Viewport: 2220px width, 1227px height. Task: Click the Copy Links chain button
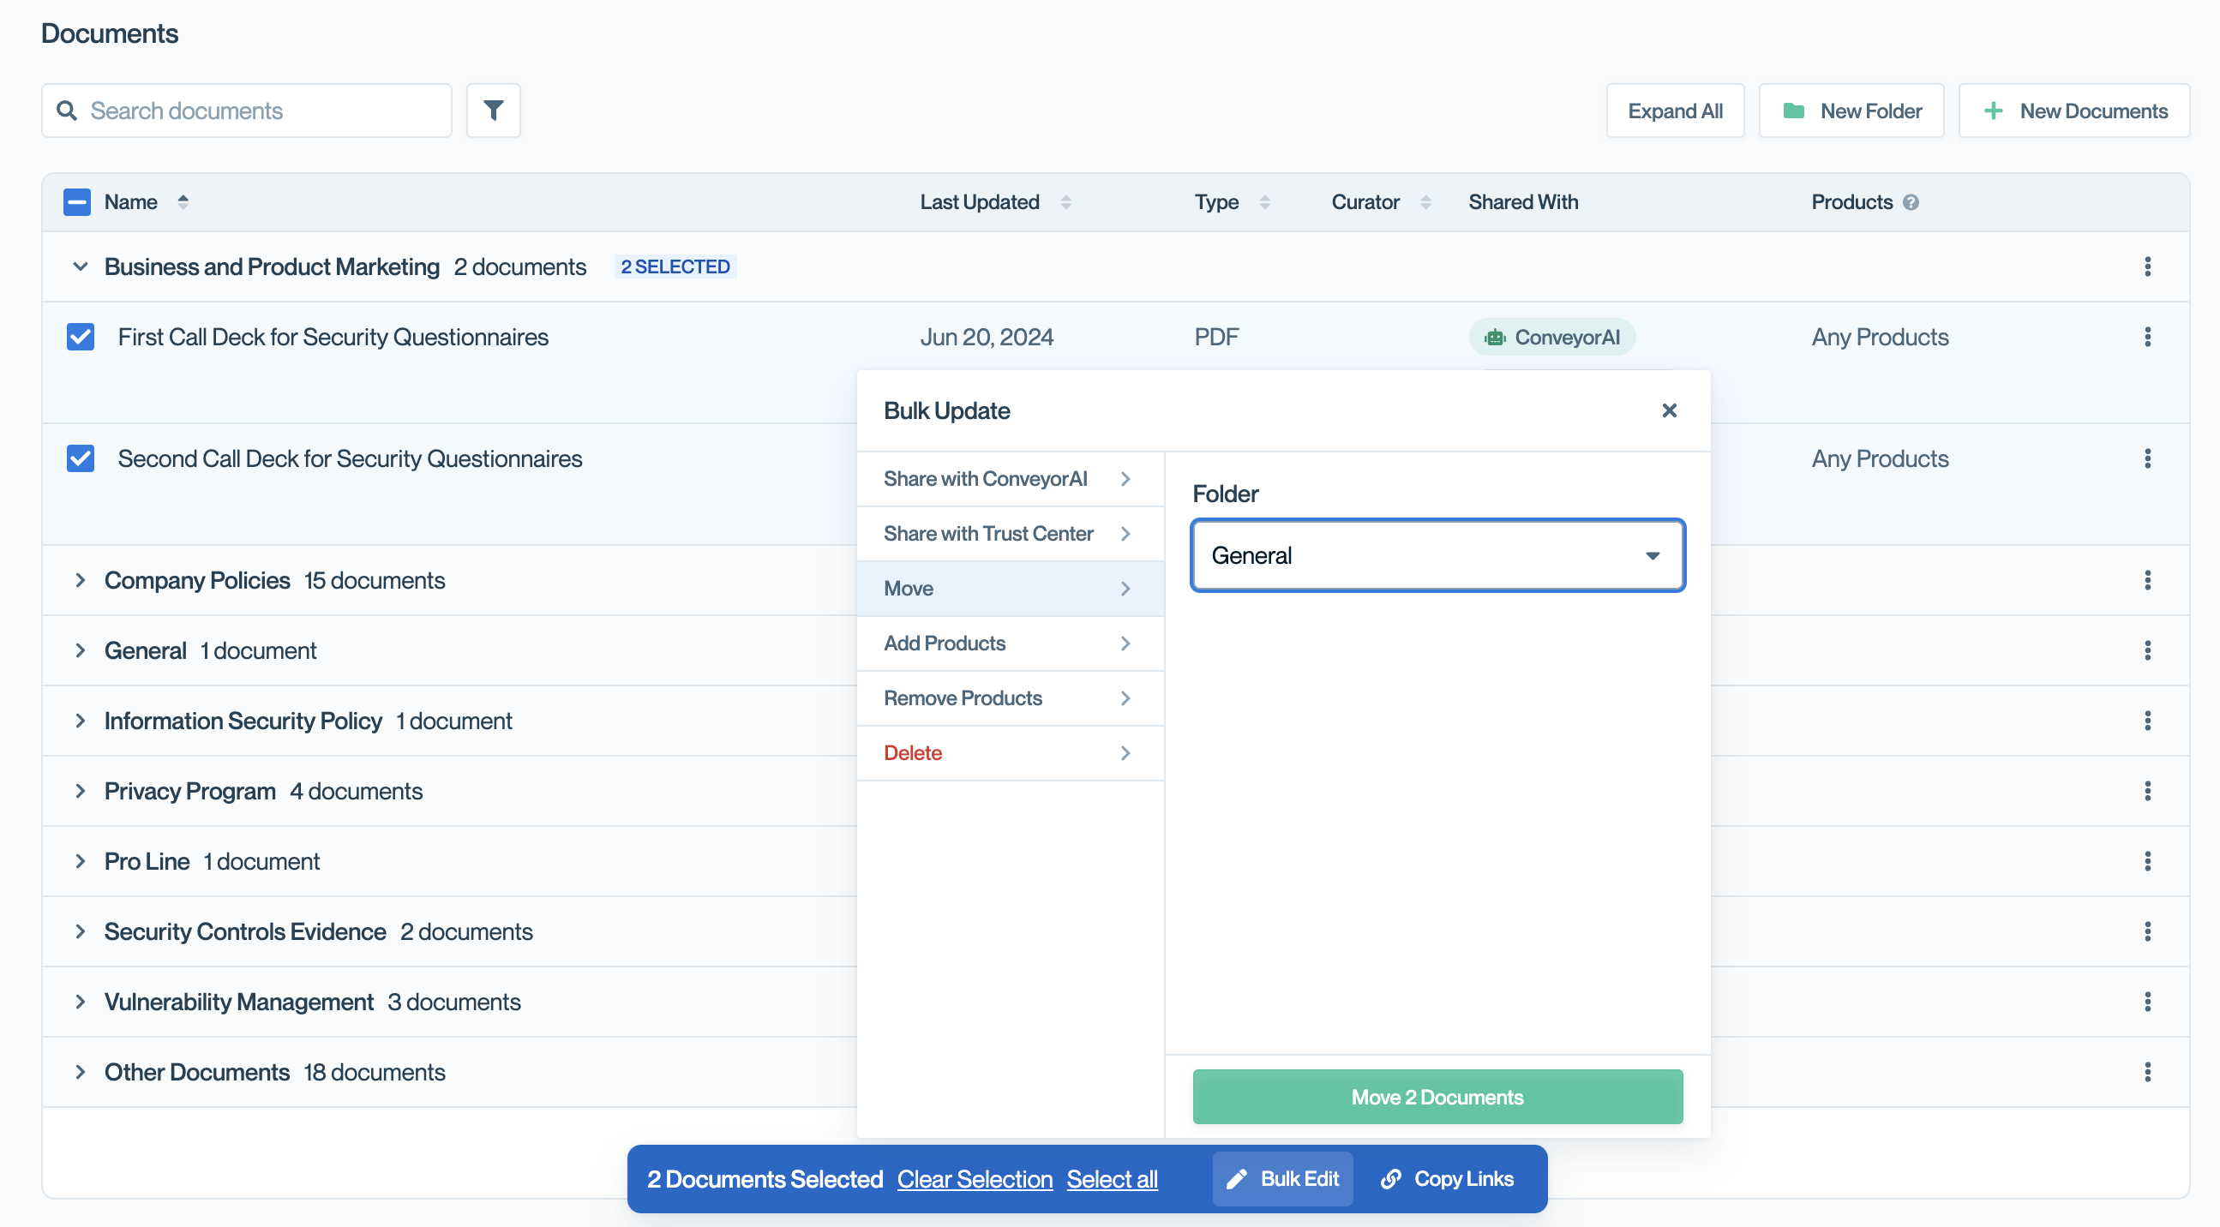(x=1447, y=1179)
